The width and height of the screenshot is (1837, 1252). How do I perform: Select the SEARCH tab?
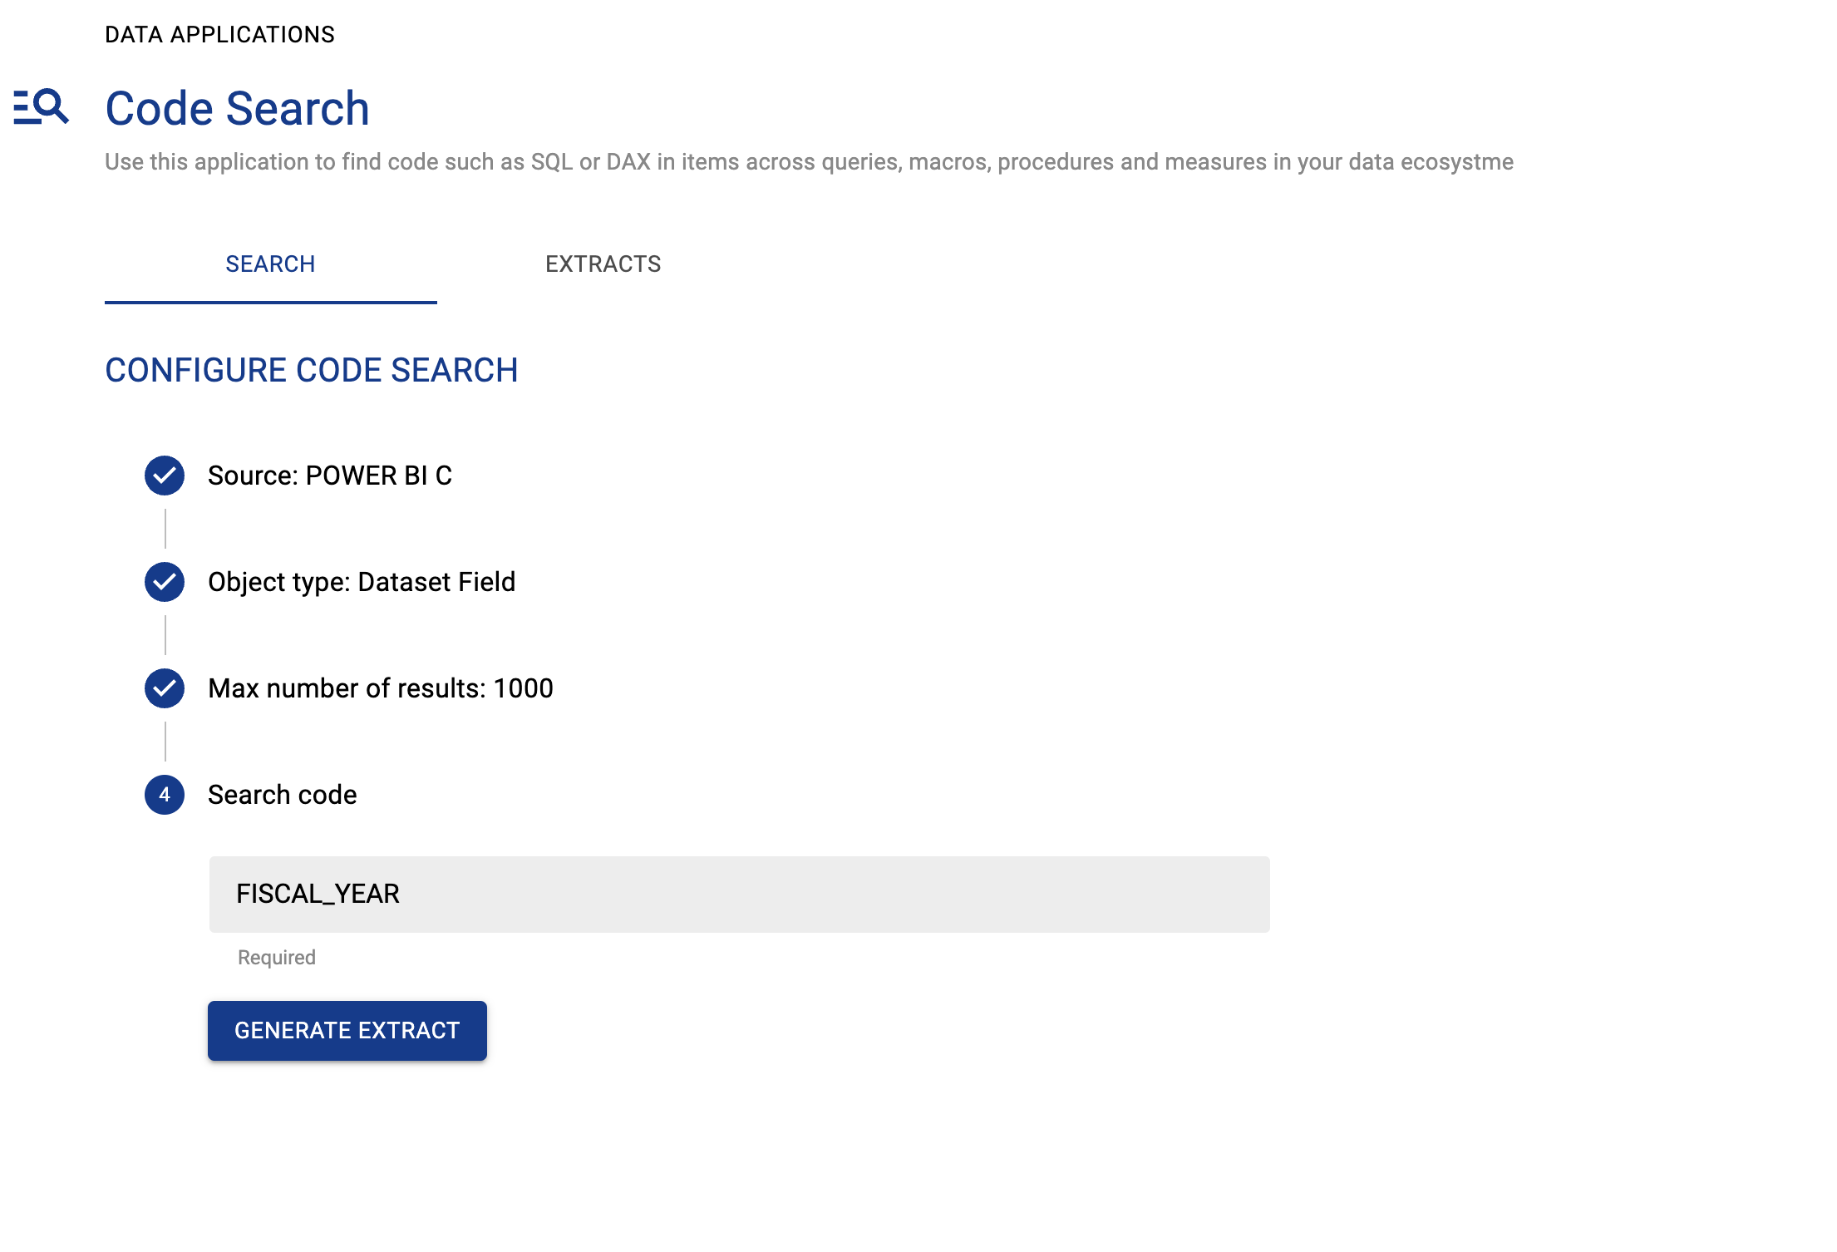[269, 264]
